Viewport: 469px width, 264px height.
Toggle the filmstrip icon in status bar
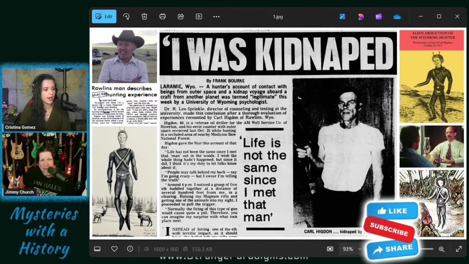(x=97, y=249)
